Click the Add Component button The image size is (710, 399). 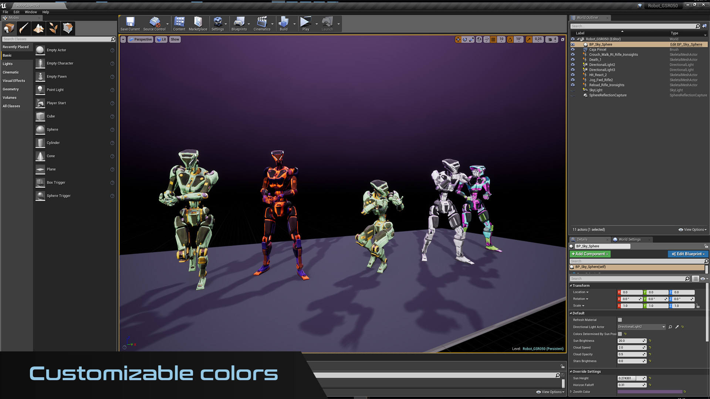(590, 254)
